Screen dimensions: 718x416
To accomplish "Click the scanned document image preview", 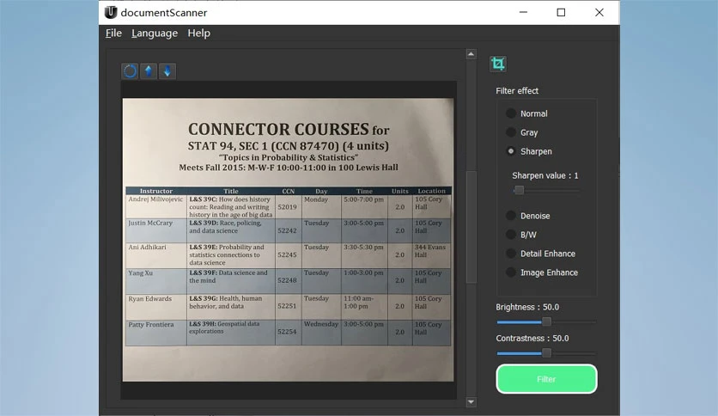I will pos(288,240).
